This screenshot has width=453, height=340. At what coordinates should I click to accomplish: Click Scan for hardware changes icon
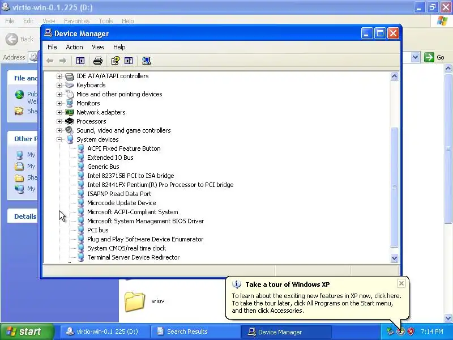click(x=146, y=61)
